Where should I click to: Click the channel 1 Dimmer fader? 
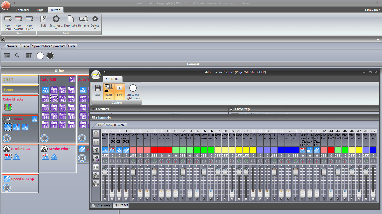tap(105, 172)
